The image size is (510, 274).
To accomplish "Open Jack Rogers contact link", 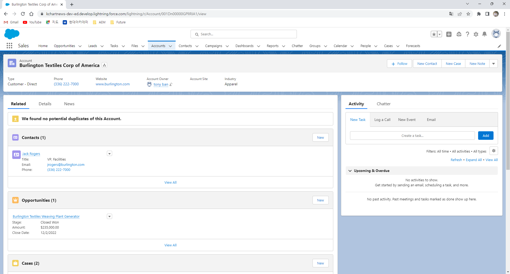I will [31, 154].
